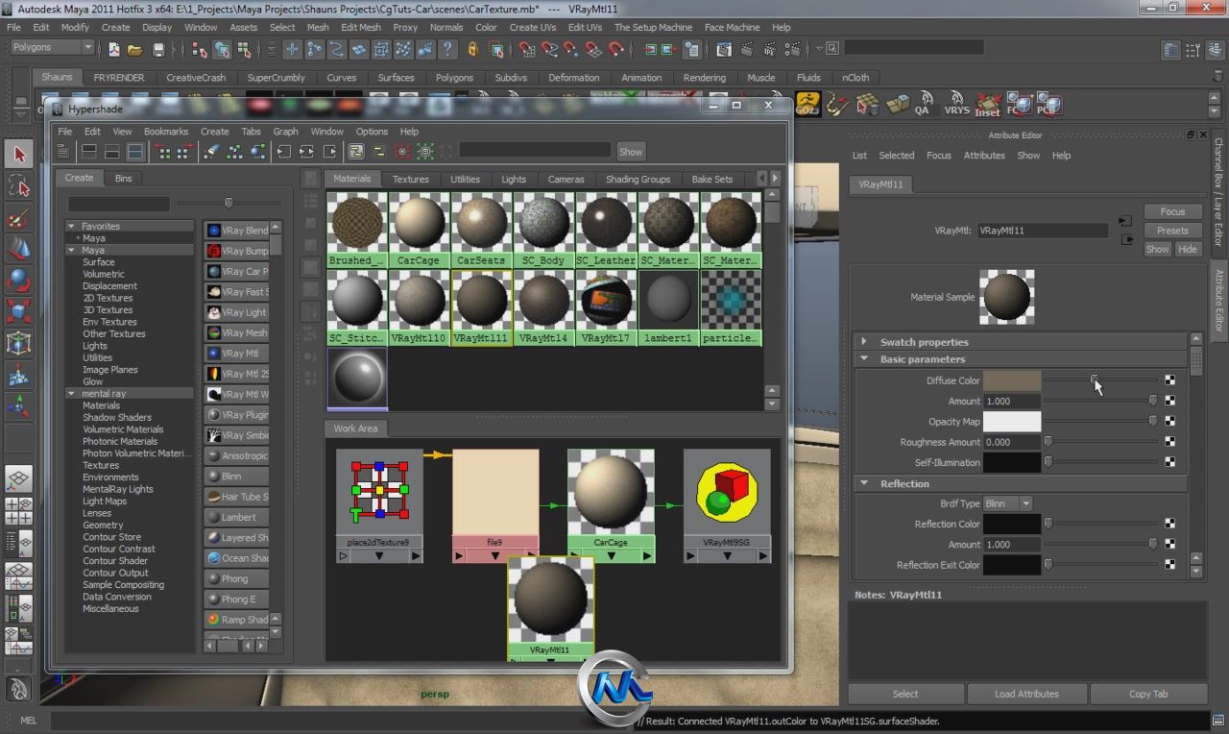Select 2D Textures in the create tree

108,298
